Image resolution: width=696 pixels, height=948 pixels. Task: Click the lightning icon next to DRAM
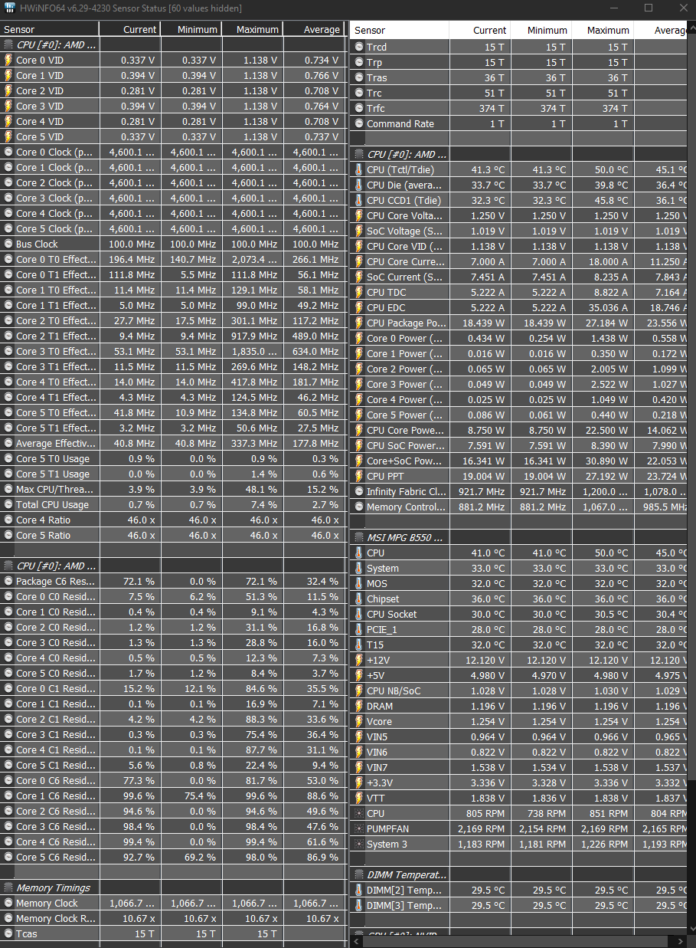[x=359, y=706]
